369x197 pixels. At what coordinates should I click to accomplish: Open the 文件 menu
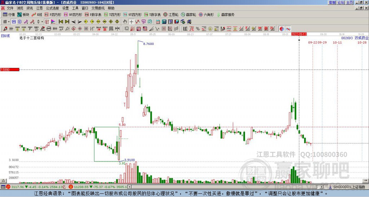click(10, 8)
